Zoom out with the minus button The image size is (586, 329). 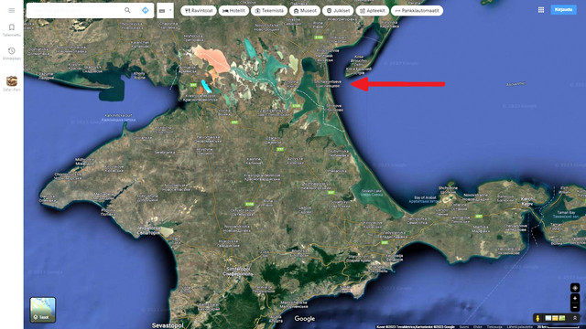tap(575, 307)
